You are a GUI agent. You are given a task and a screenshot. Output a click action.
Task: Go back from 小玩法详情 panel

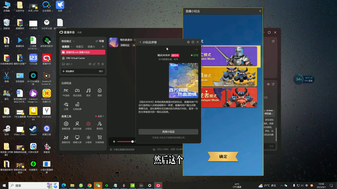[x=140, y=42]
